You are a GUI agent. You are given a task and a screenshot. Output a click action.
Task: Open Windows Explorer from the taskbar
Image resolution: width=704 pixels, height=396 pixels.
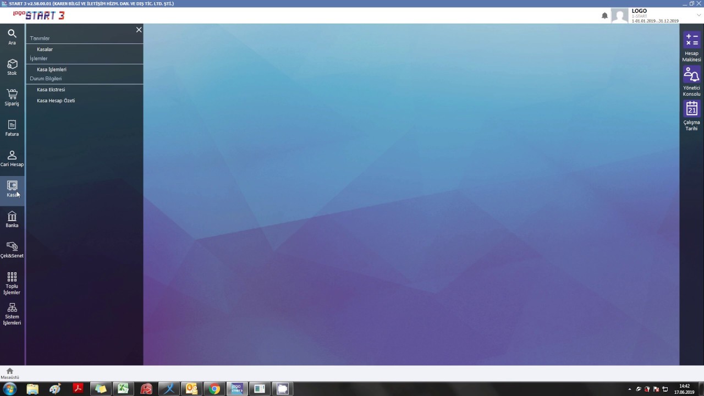32,389
